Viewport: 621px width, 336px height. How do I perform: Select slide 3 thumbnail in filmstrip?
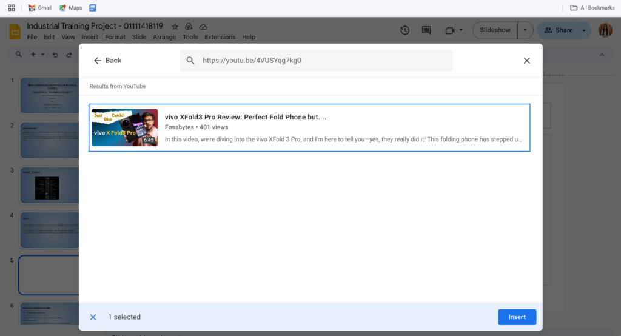(49, 184)
